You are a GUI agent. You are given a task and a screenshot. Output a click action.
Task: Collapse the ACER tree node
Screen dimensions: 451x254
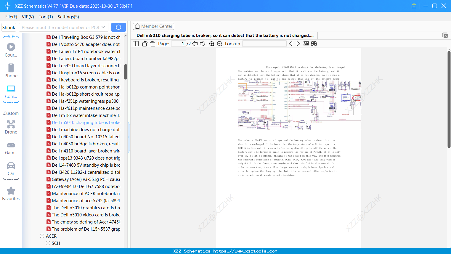click(42, 236)
